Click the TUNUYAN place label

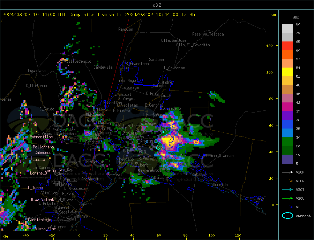(x=81, y=217)
